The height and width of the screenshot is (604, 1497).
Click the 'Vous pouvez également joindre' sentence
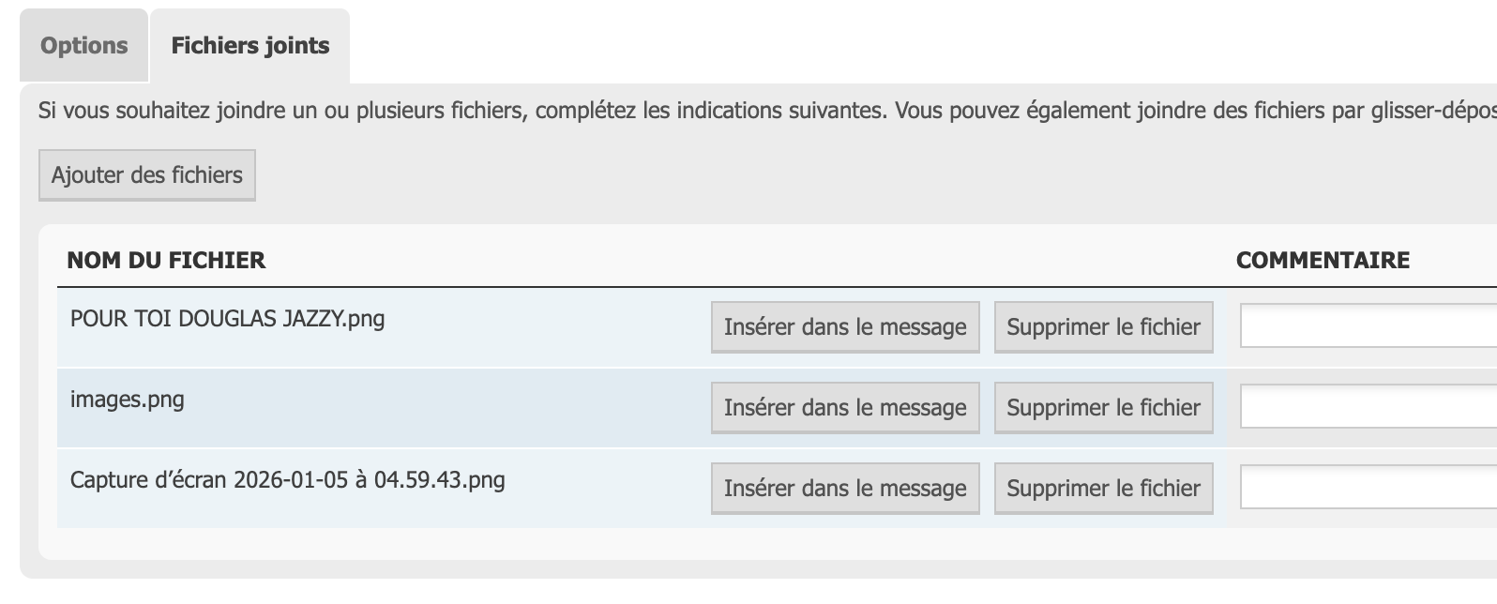[x=1191, y=111]
